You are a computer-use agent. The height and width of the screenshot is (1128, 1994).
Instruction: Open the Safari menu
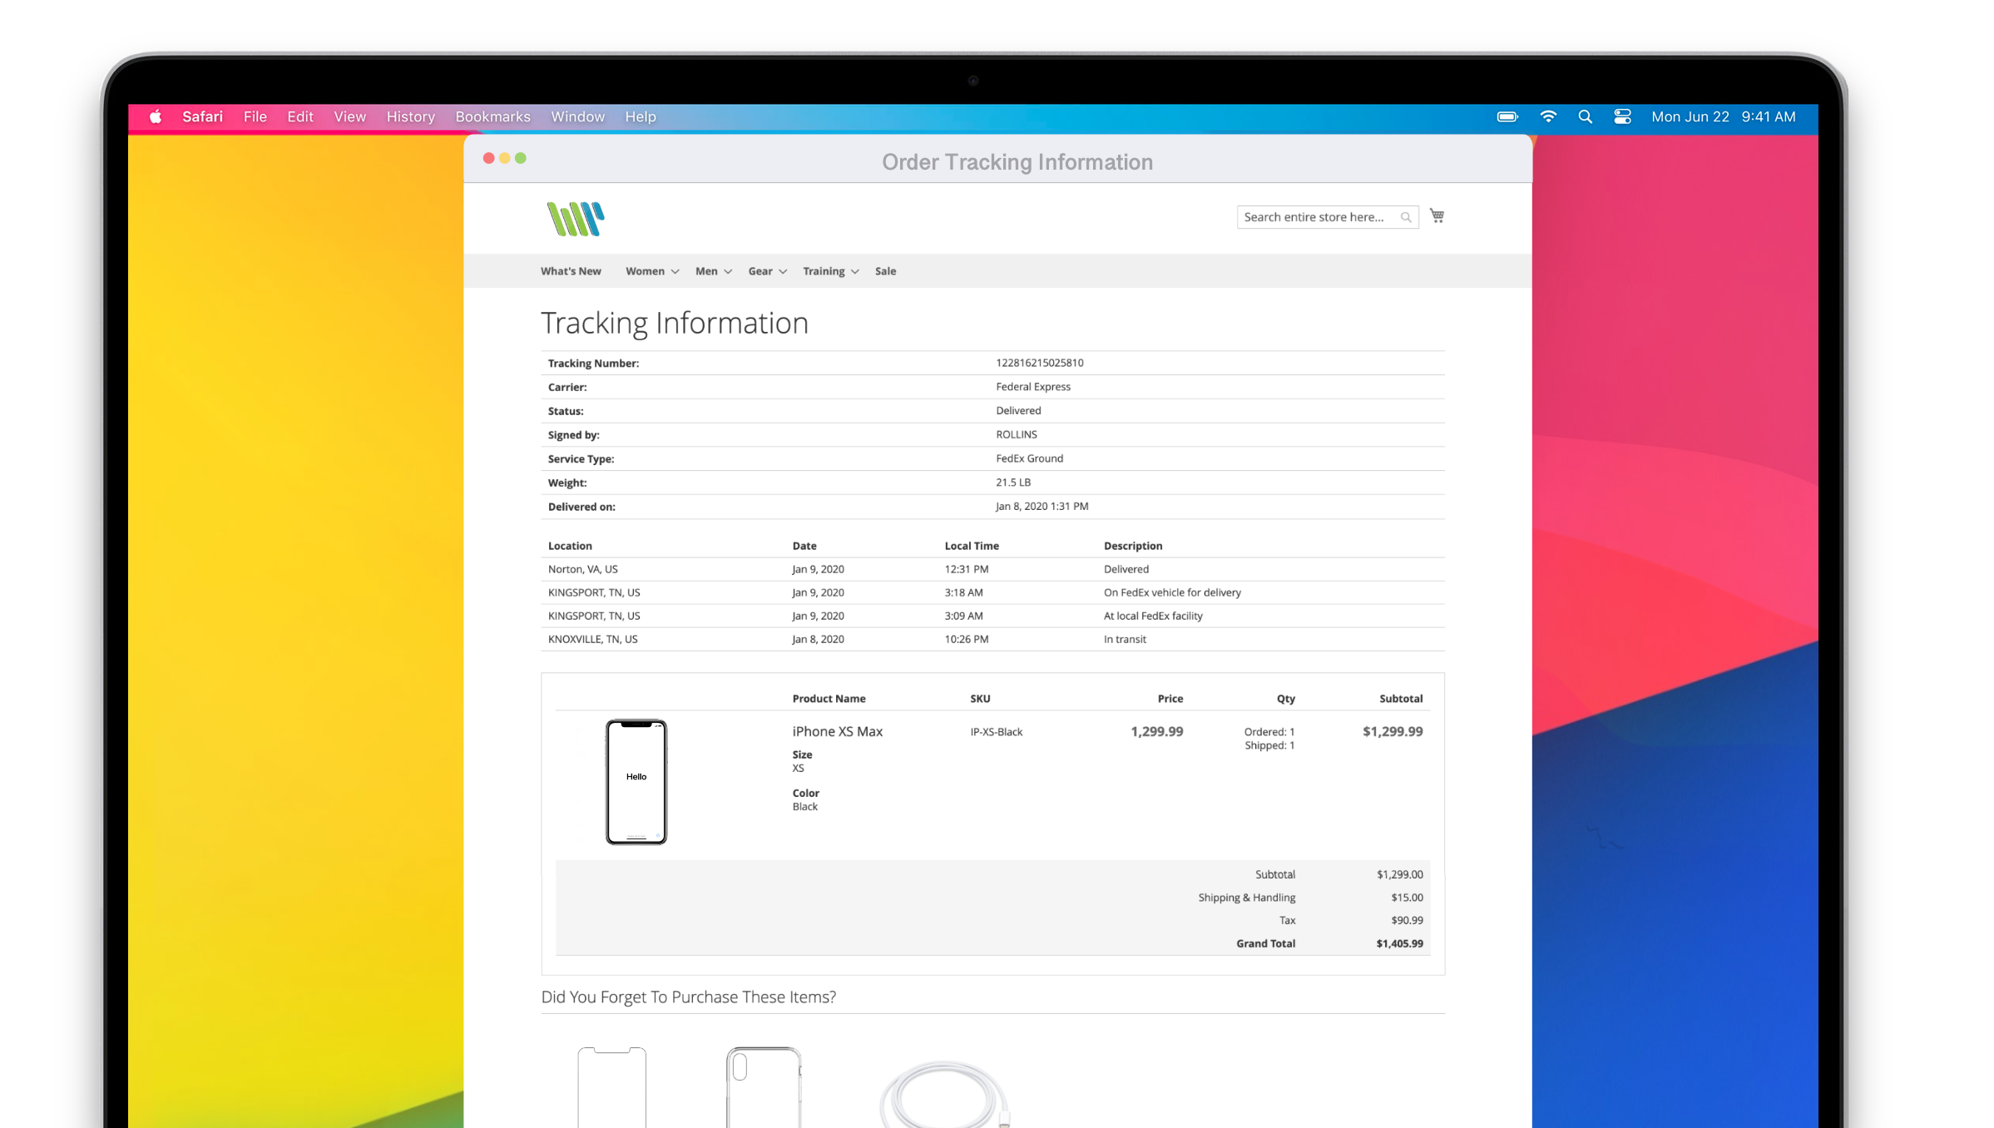[x=203, y=116]
